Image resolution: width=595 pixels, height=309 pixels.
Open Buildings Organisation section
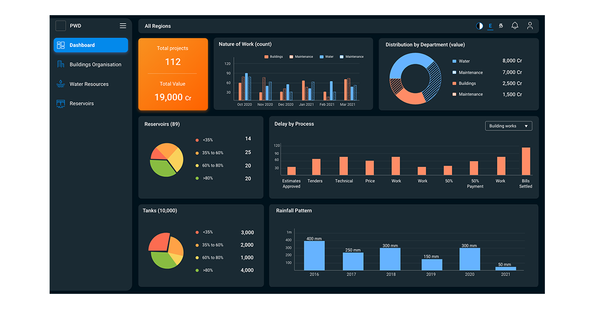pos(91,65)
